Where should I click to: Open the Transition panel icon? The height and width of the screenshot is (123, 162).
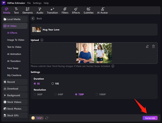pyautogui.click(x=52, y=9)
